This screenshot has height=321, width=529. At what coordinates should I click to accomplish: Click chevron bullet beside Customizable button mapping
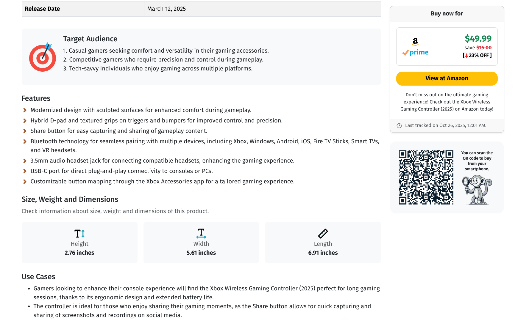[25, 182]
